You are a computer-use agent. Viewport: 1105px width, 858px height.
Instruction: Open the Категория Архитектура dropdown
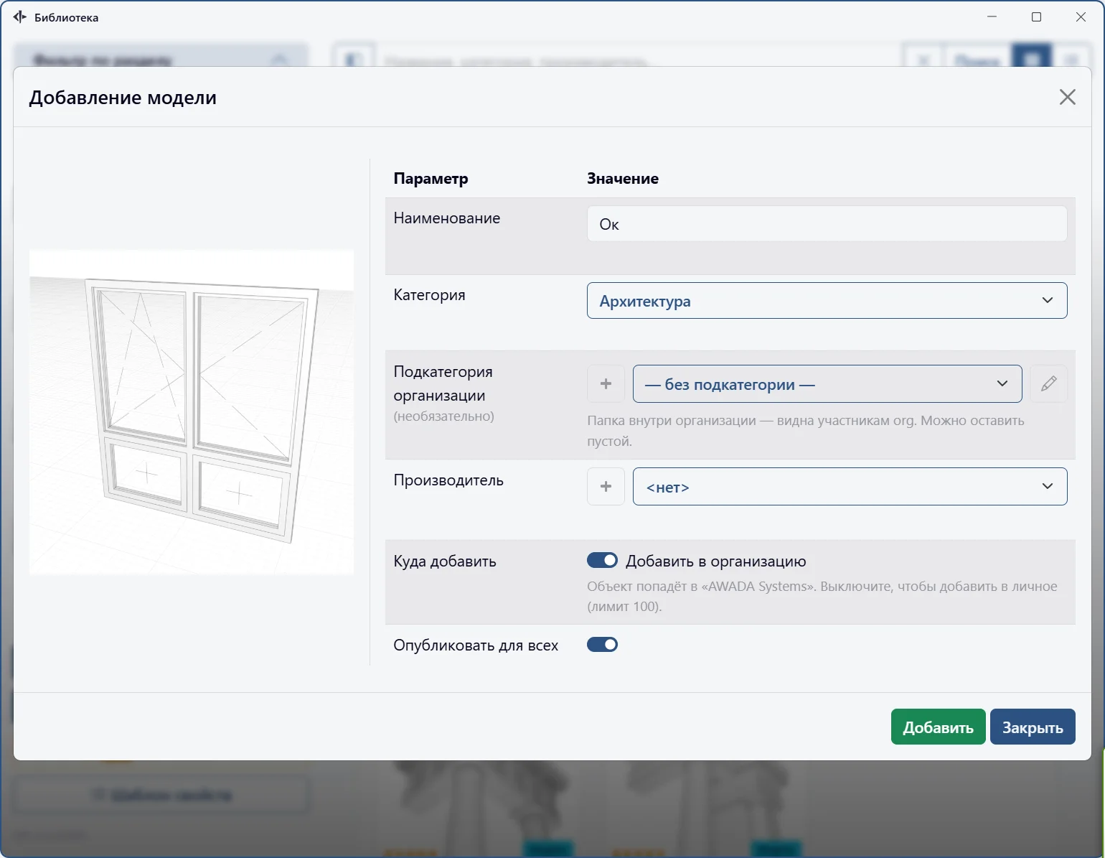click(x=827, y=301)
